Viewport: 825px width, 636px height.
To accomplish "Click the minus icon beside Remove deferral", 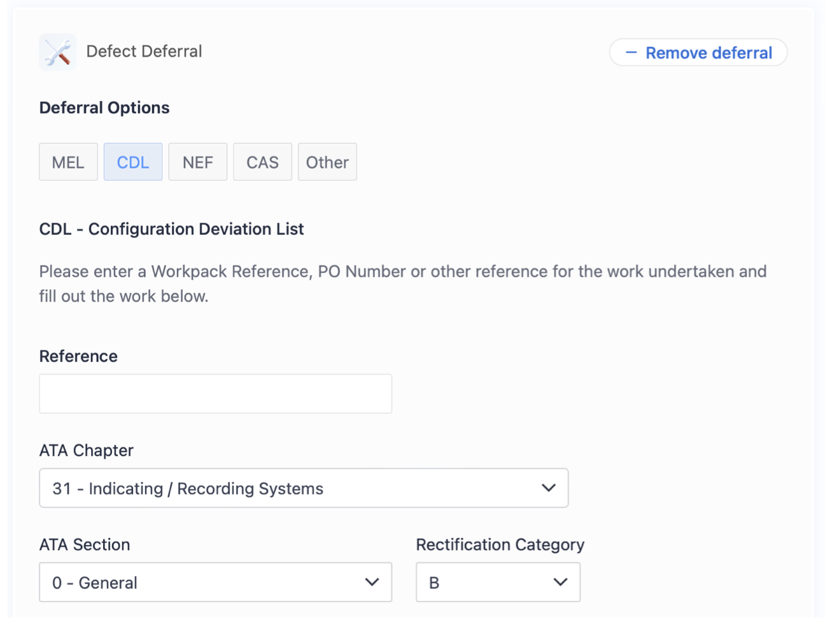I will point(631,53).
